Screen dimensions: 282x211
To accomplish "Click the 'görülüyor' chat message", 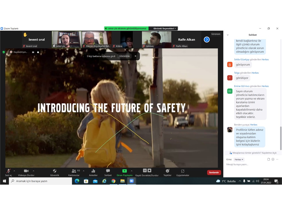I will click(x=242, y=78).
